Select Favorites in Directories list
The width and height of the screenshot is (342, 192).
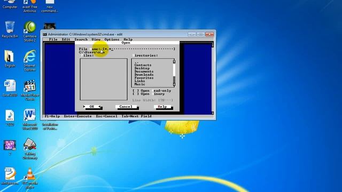(144, 78)
